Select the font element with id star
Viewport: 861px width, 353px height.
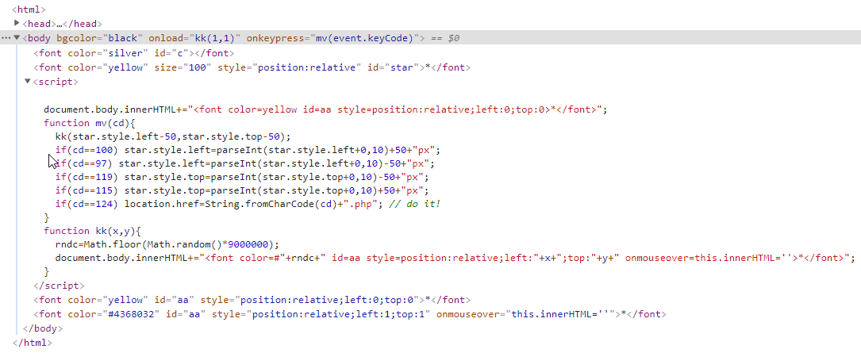(x=252, y=67)
